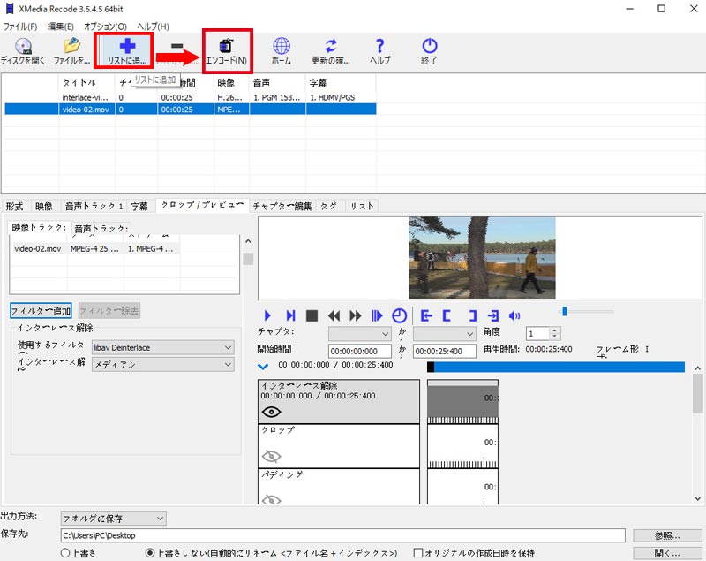Click the 開く... button

tap(667, 553)
